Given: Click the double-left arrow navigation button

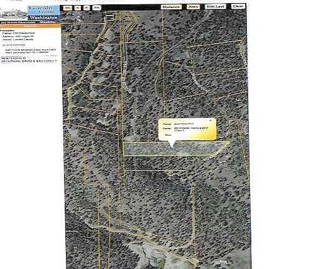Looking at the screenshot, I should (67, 8).
